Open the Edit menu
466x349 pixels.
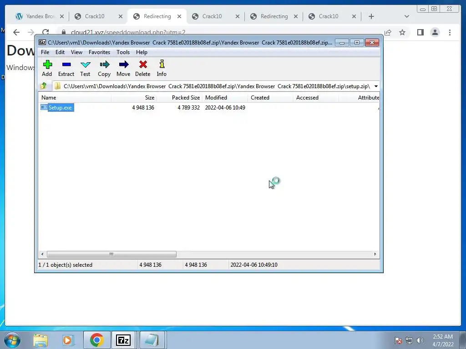point(60,52)
